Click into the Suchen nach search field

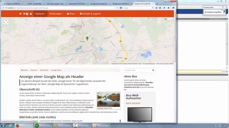138,70
